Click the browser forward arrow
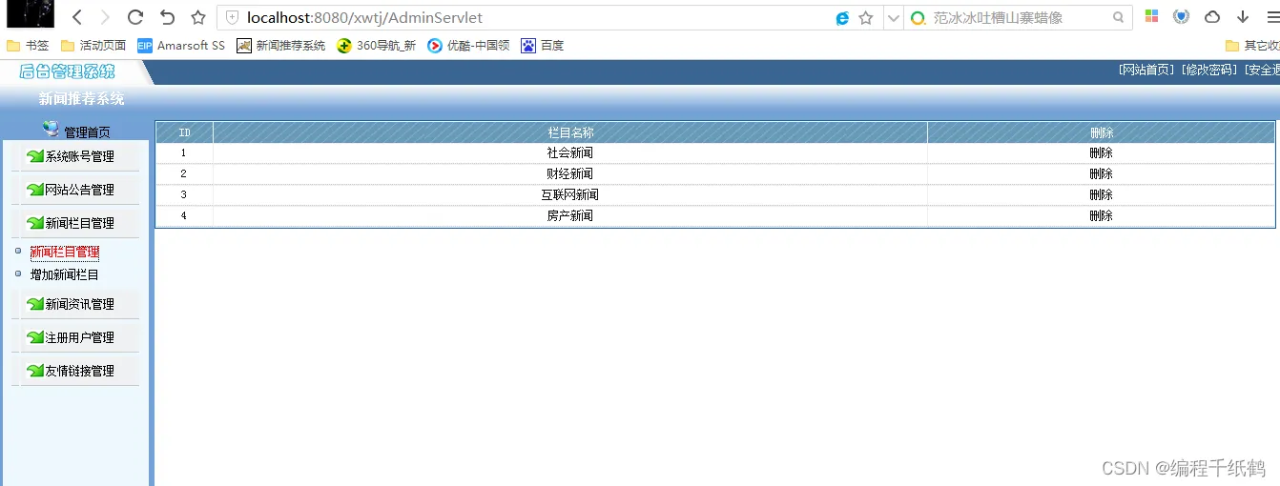 [x=106, y=17]
